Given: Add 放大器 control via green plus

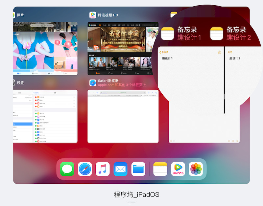Looking at the screenshot, I should pyautogui.click(x=36, y=120).
